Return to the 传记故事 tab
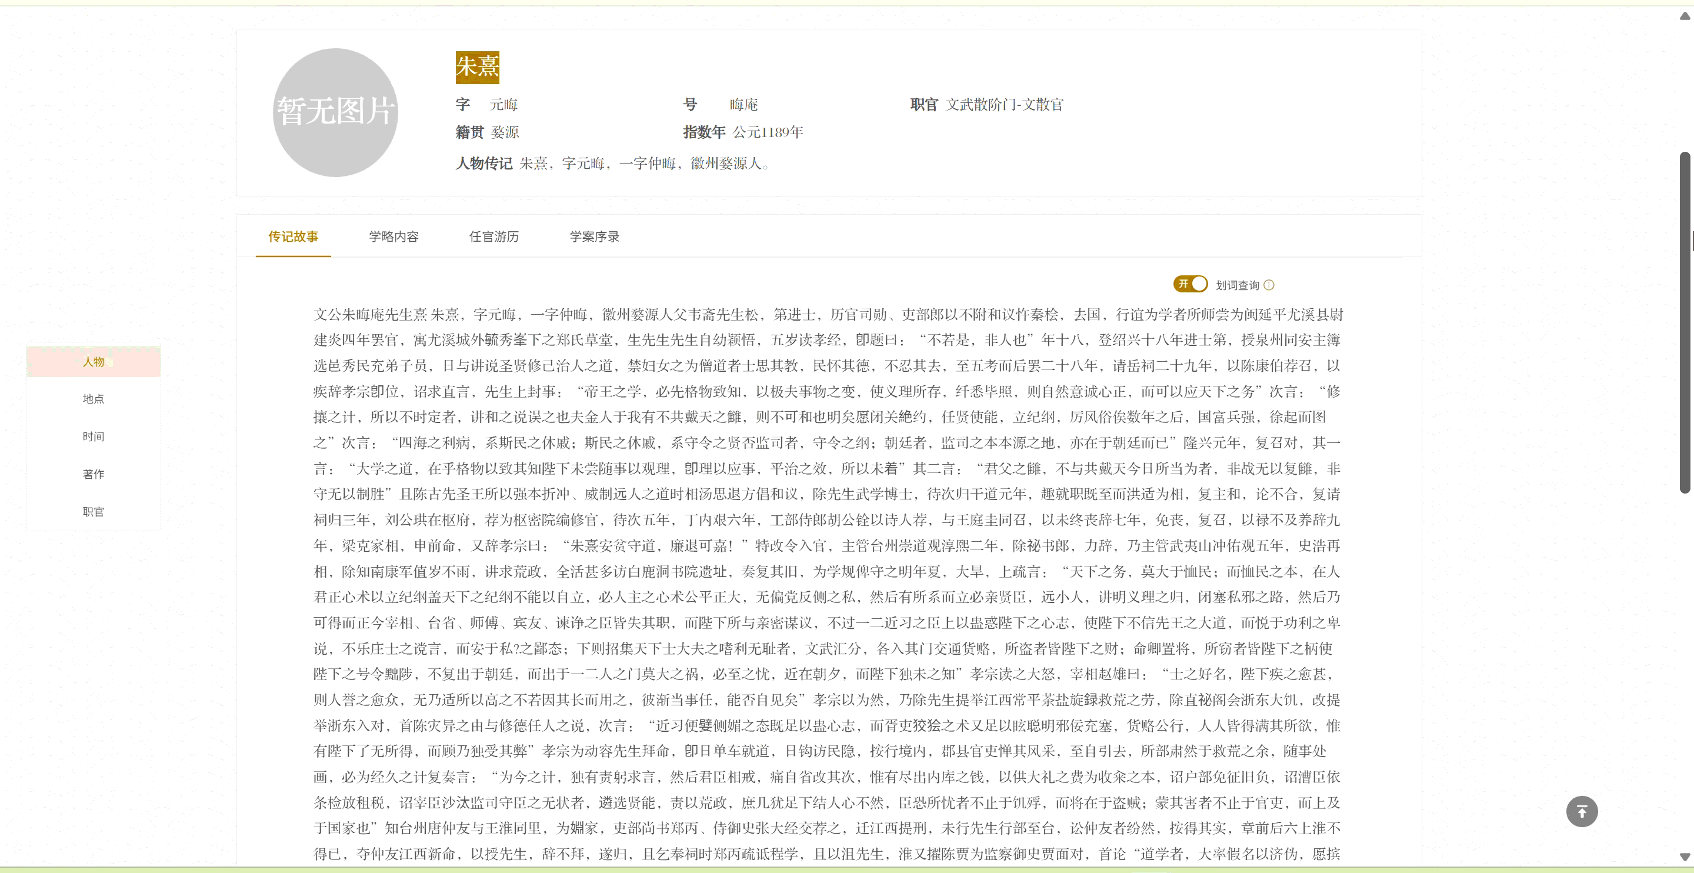The width and height of the screenshot is (1694, 873). 293,236
